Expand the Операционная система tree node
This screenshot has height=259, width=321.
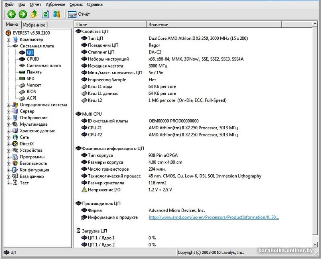[8, 105]
